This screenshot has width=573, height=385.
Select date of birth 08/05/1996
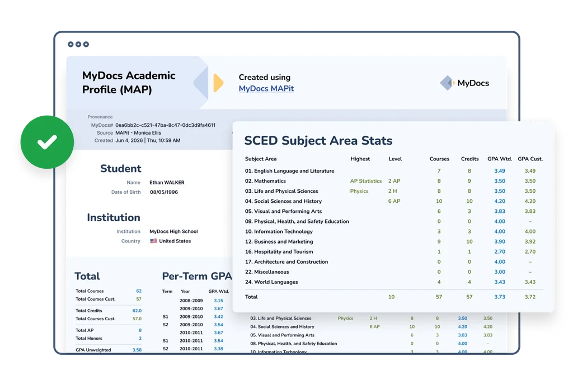coord(164,192)
